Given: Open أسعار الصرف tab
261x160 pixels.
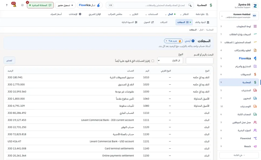Looking at the screenshot, I should (x=56, y=14).
